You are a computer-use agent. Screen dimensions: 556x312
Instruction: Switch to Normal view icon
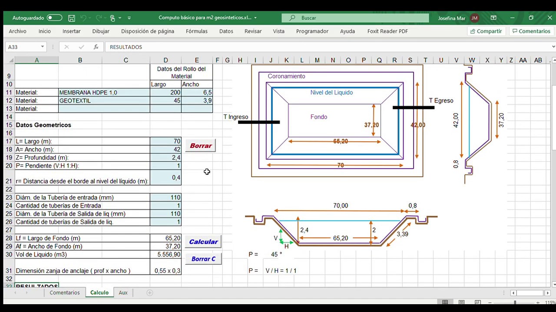point(445,302)
